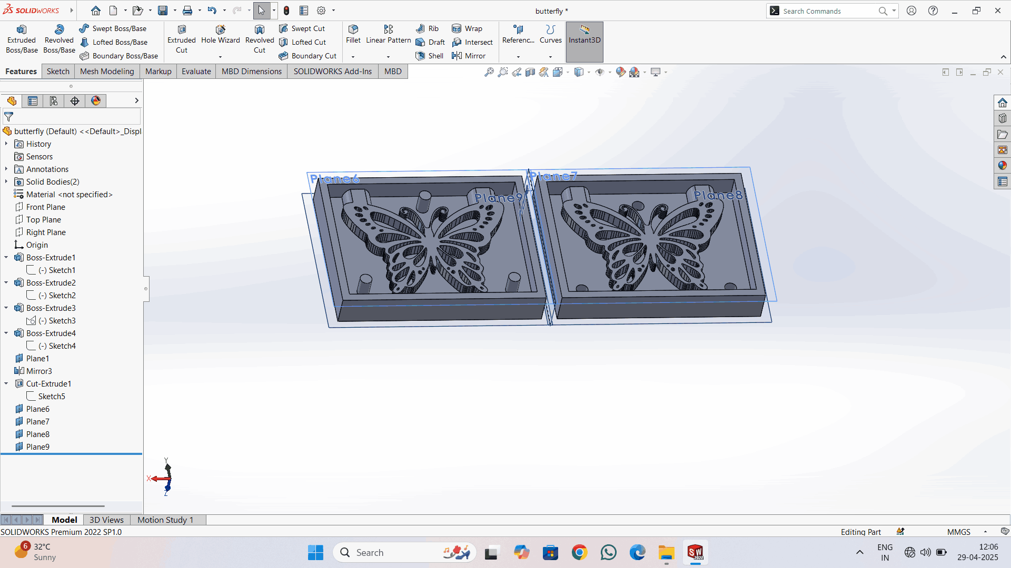Open the Evaluate tab

click(x=196, y=72)
